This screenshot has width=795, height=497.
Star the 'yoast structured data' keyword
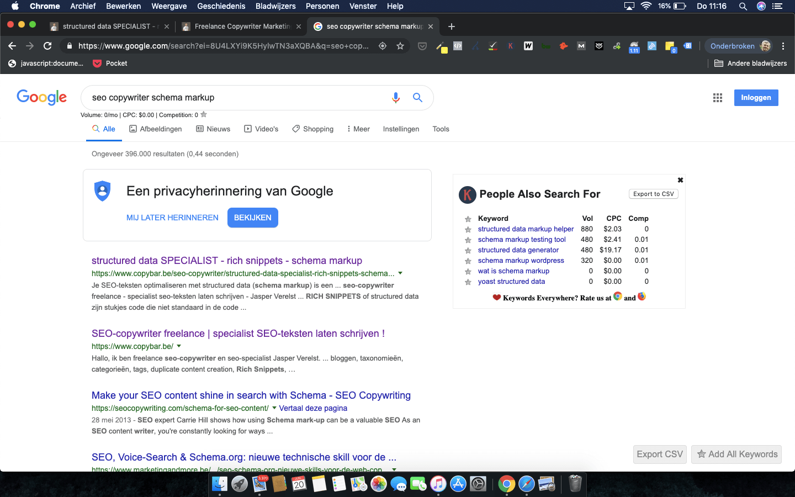point(468,282)
